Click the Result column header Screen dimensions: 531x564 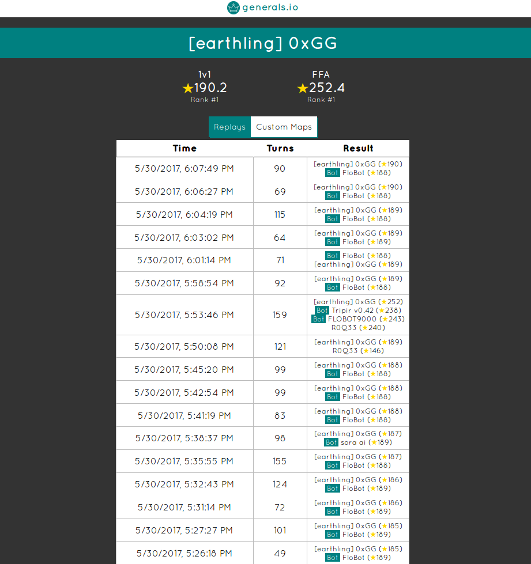[358, 148]
